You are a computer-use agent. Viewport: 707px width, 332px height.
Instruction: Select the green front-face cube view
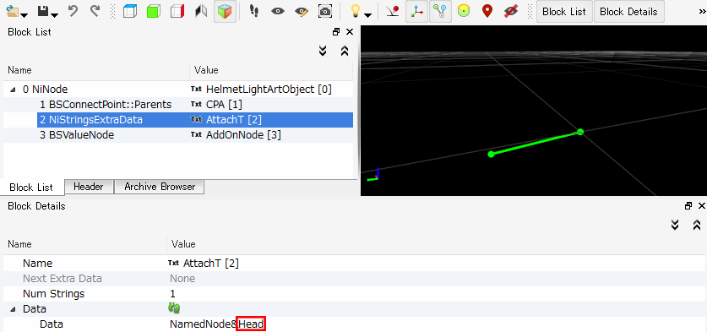tap(154, 11)
